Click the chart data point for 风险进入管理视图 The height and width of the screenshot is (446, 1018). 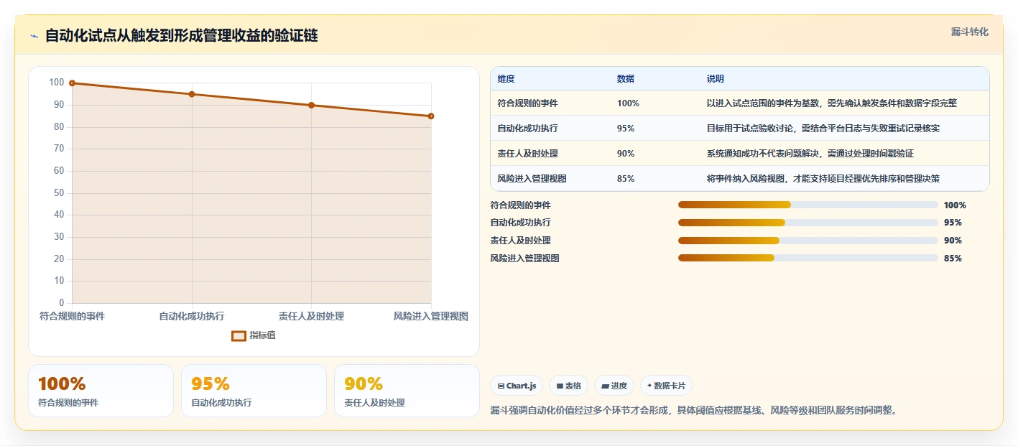(430, 116)
